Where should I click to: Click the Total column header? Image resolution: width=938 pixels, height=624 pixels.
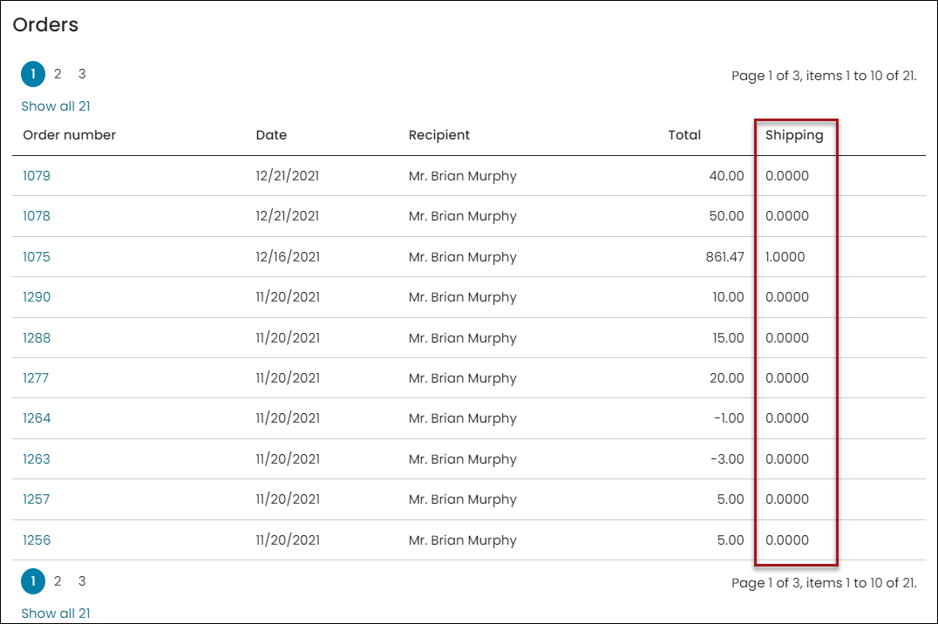tap(684, 135)
